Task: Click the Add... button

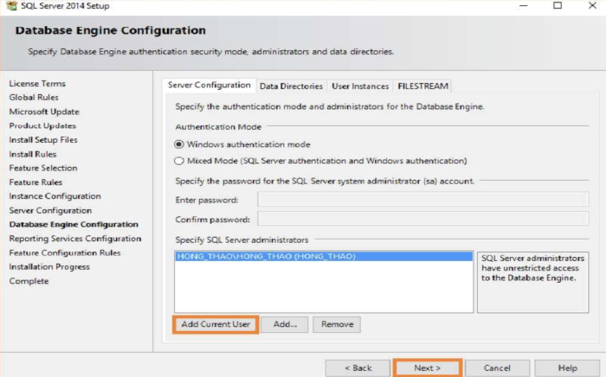Action: [x=285, y=324]
